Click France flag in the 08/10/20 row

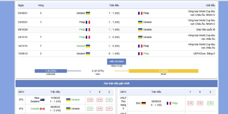click(x=88, y=29)
